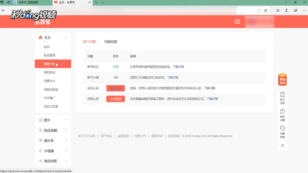This screenshot has width=308, height=173.
Task: Switch to 帐号权限 tab
Action: click(x=90, y=42)
